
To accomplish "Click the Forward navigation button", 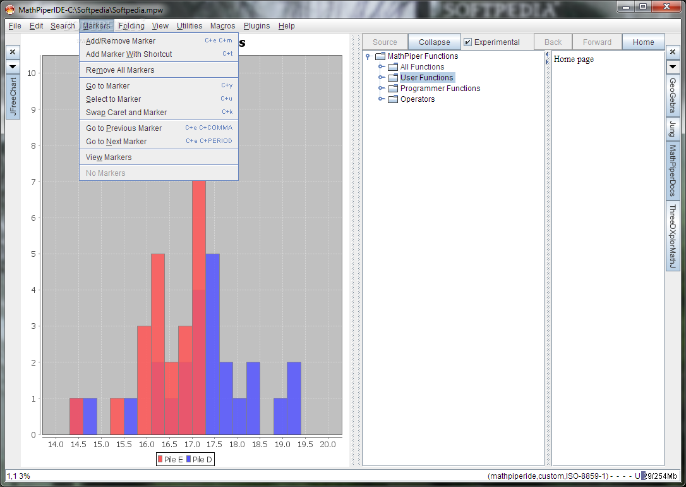I will 597,42.
